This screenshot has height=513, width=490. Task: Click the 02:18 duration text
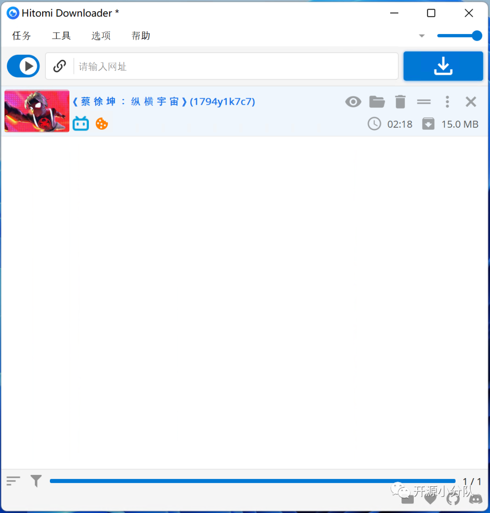[x=400, y=124]
